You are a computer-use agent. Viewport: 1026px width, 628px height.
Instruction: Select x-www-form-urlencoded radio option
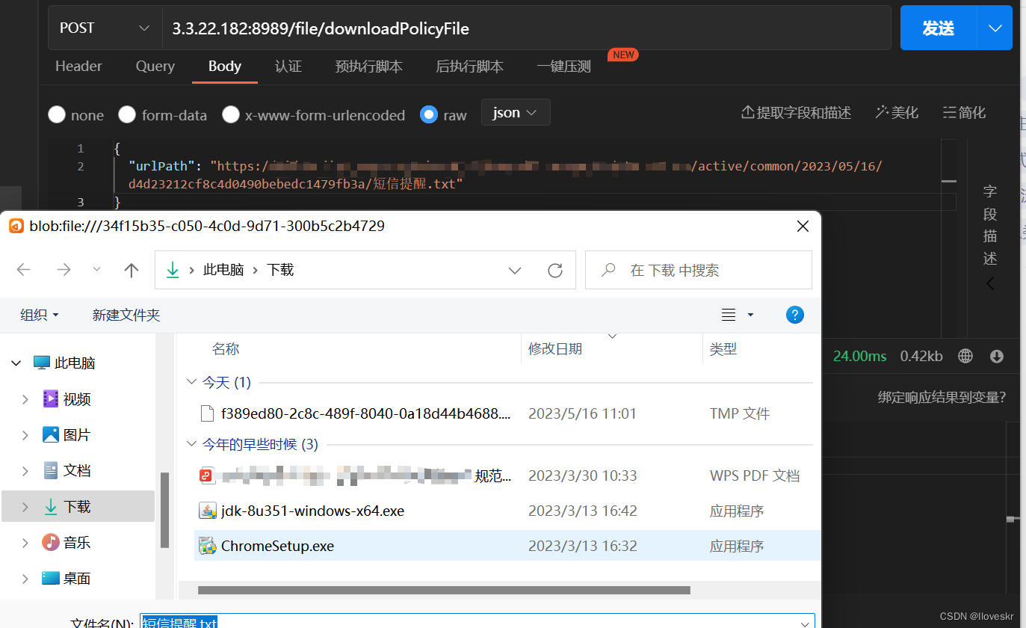pos(231,114)
